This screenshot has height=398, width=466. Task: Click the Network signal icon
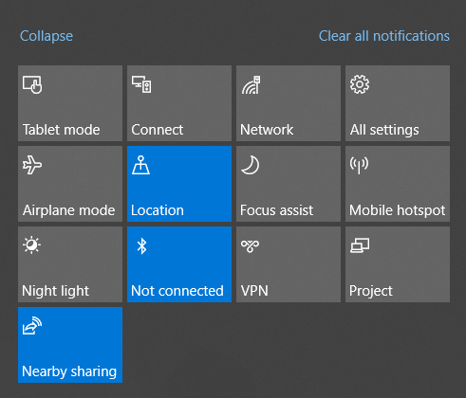tap(252, 84)
